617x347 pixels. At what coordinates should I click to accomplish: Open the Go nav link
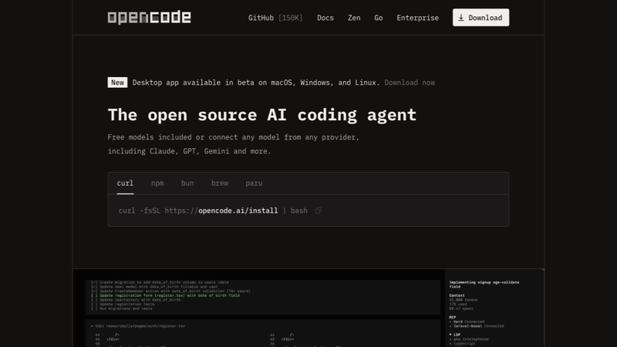tap(378, 18)
